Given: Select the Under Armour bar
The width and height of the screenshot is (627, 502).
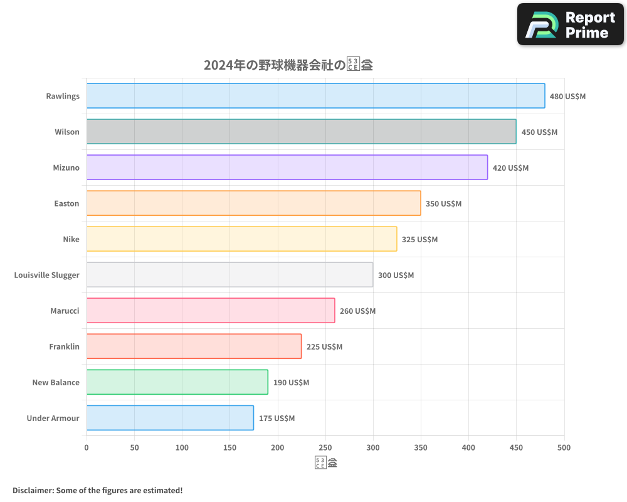Looking at the screenshot, I should pos(170,418).
